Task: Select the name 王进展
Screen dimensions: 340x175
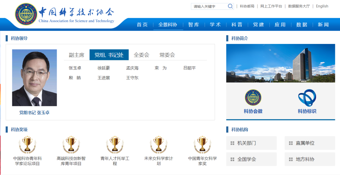Action: point(104,78)
